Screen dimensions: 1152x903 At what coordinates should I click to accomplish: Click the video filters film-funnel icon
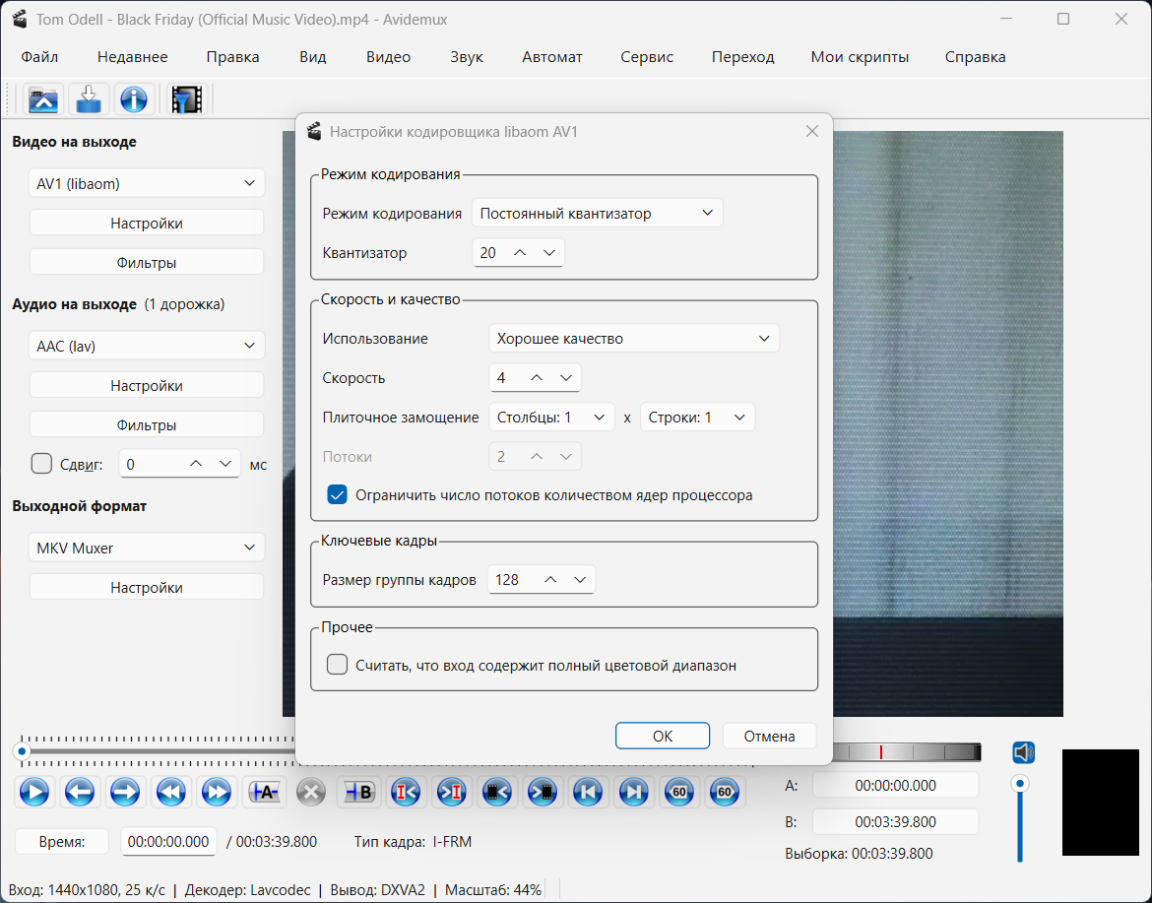[186, 99]
